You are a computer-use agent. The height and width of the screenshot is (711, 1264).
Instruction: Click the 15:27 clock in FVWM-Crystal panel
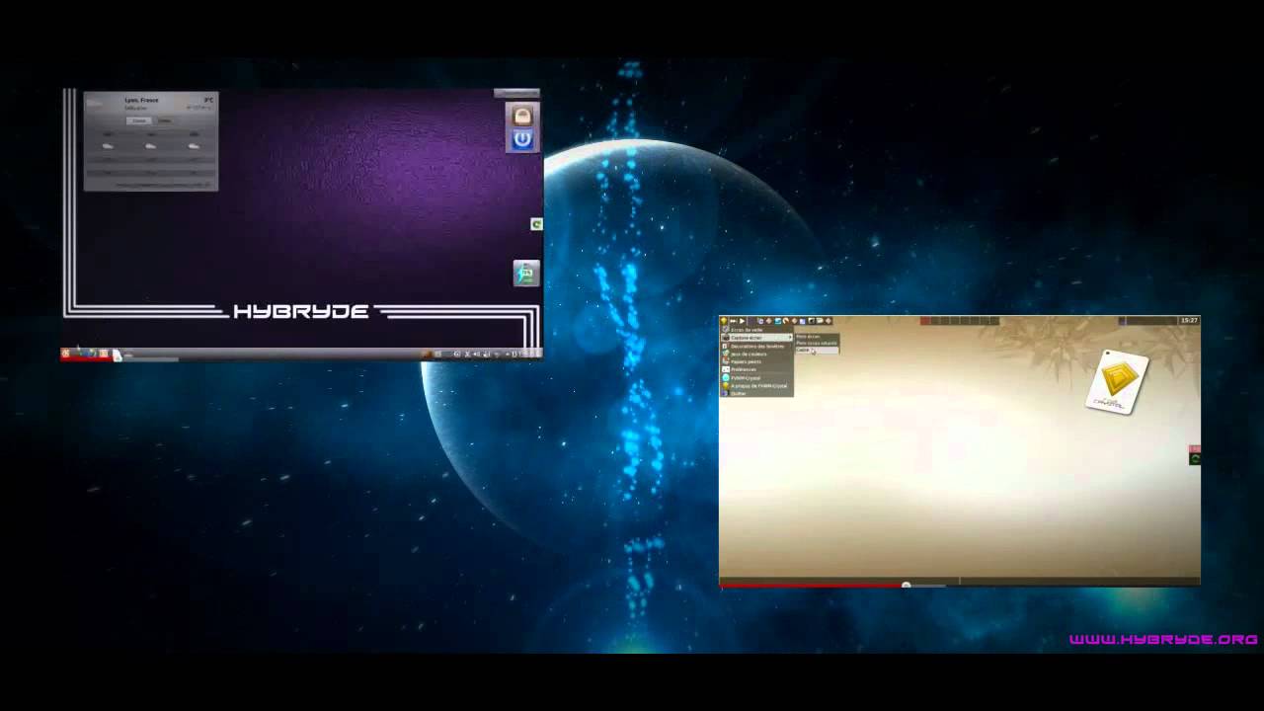pos(1189,320)
